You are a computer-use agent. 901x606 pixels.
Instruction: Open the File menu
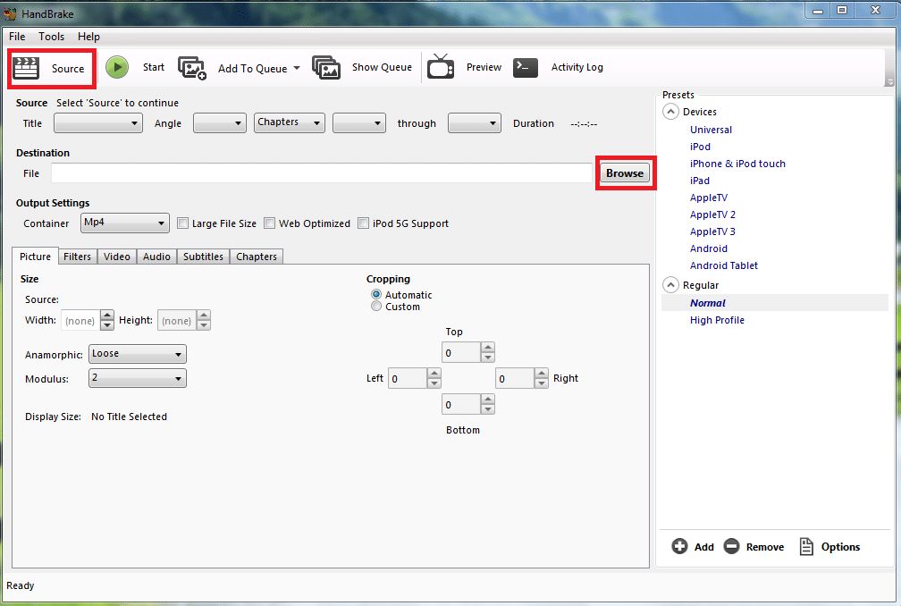17,36
